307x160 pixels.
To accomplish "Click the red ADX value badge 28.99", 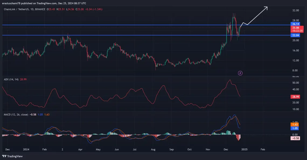I will [295, 96].
